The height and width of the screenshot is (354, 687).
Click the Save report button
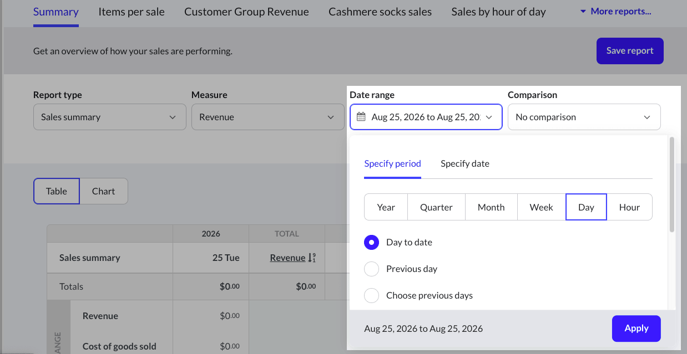click(630, 51)
